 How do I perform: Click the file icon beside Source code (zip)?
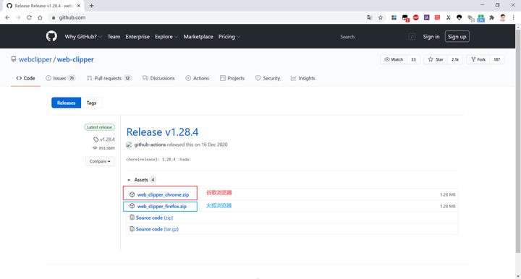point(132,218)
